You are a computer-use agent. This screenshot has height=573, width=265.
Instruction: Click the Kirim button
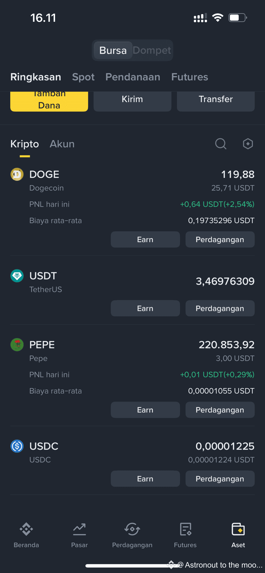point(132,102)
